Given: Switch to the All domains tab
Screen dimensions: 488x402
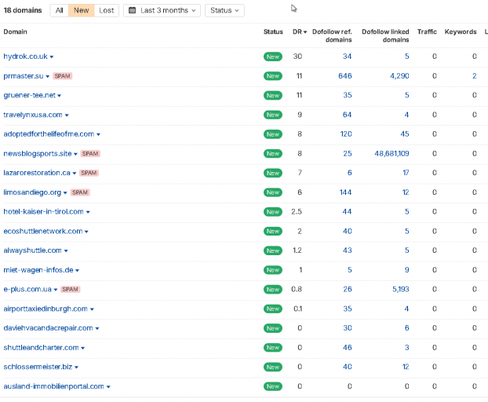Looking at the screenshot, I should (59, 10).
